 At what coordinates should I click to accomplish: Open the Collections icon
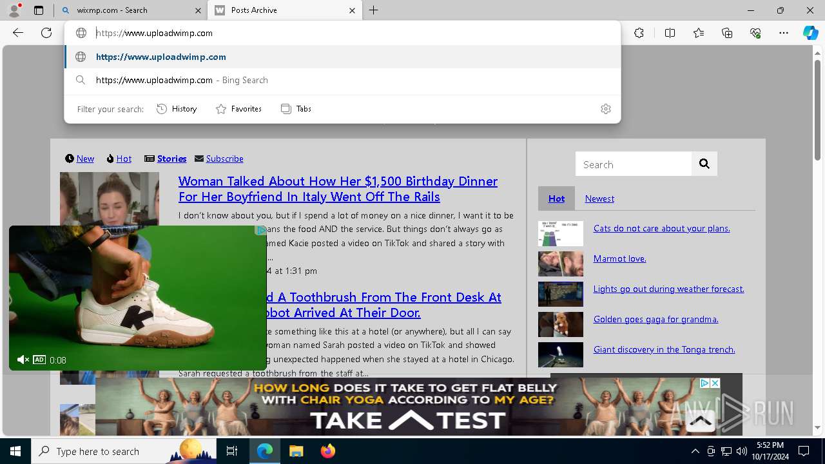[727, 33]
